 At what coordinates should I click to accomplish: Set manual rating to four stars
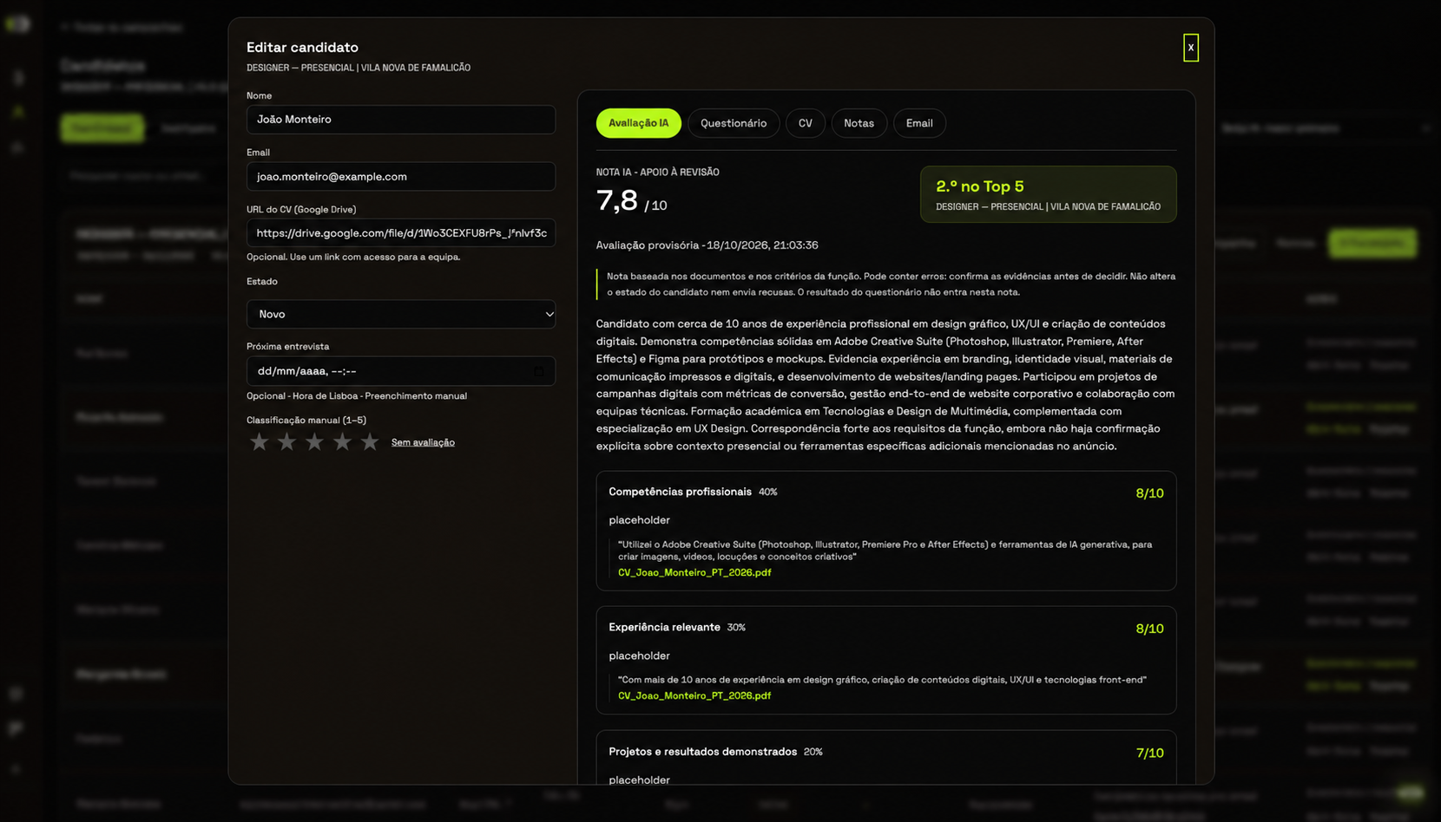[342, 442]
